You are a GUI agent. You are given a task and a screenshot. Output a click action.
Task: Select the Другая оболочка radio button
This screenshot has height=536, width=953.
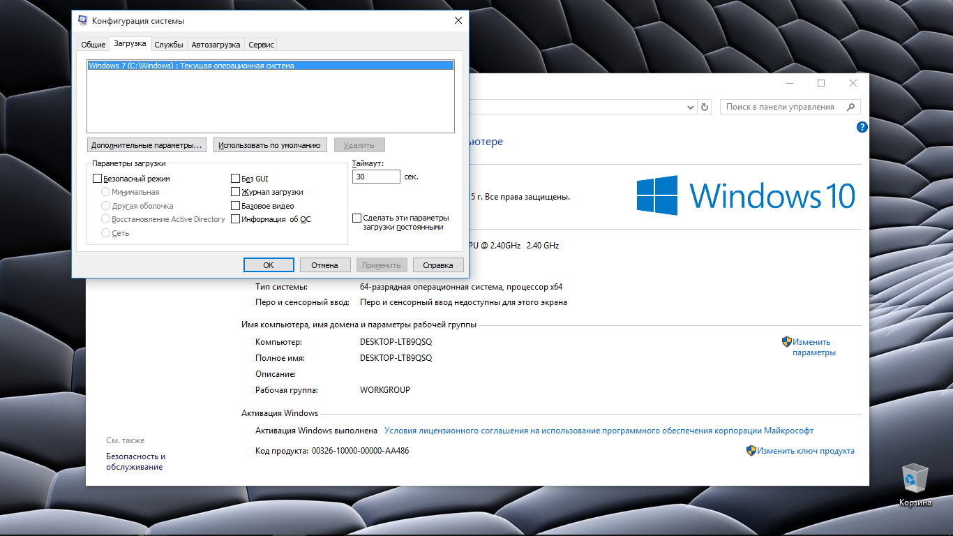click(x=106, y=206)
